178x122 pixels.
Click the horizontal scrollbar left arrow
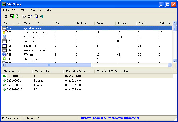(3, 65)
